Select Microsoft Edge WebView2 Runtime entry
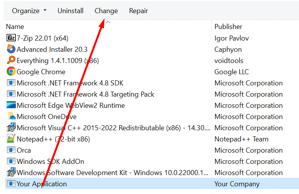Screen dimensions: 299x194 tap(71, 106)
